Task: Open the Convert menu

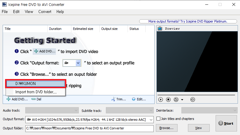Action: pyautogui.click(x=45, y=12)
